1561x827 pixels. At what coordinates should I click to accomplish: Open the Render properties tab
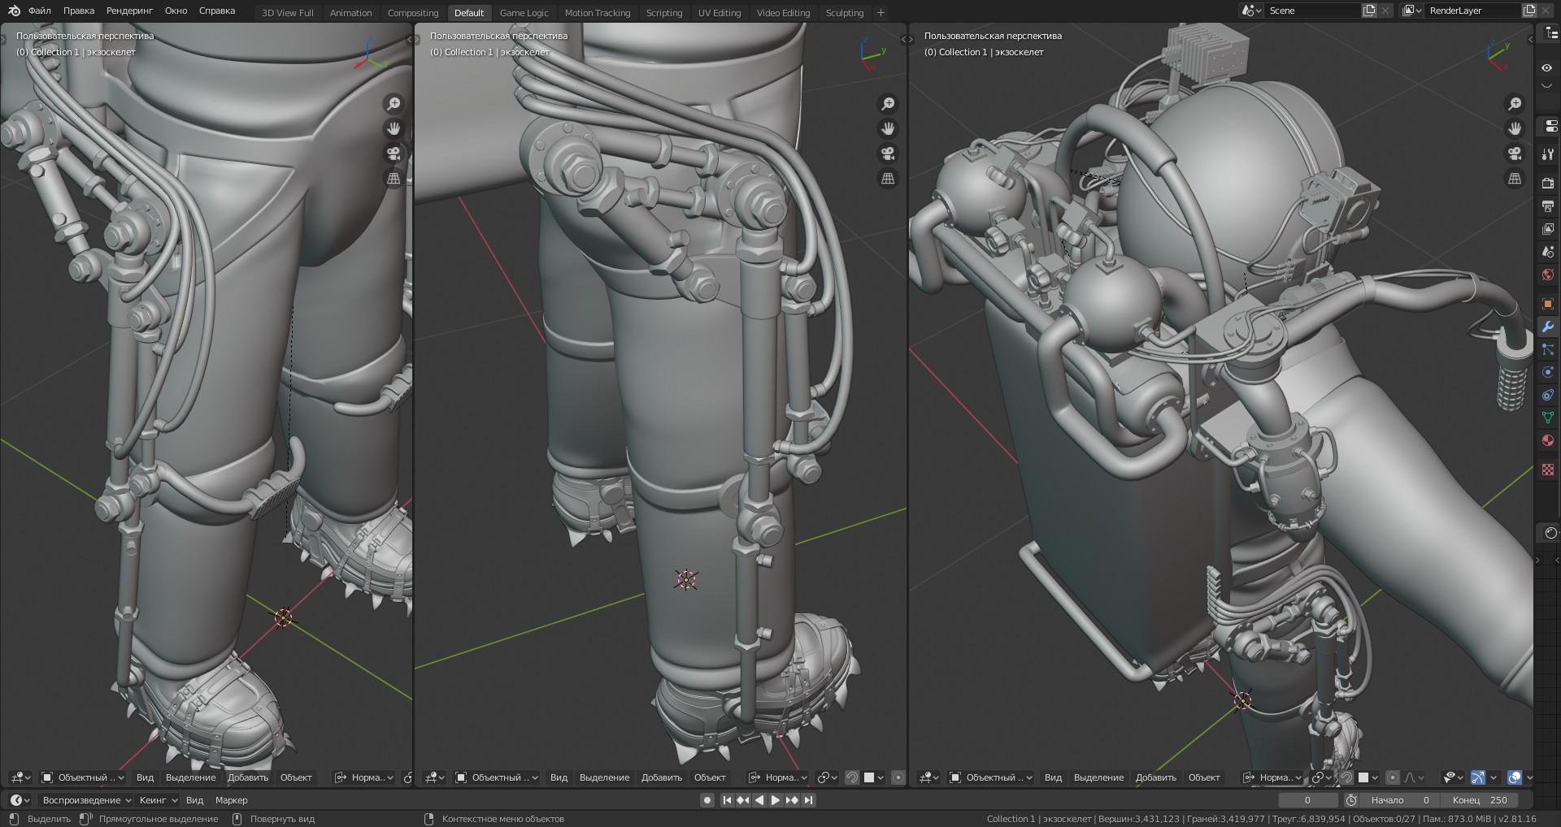[x=1547, y=184]
